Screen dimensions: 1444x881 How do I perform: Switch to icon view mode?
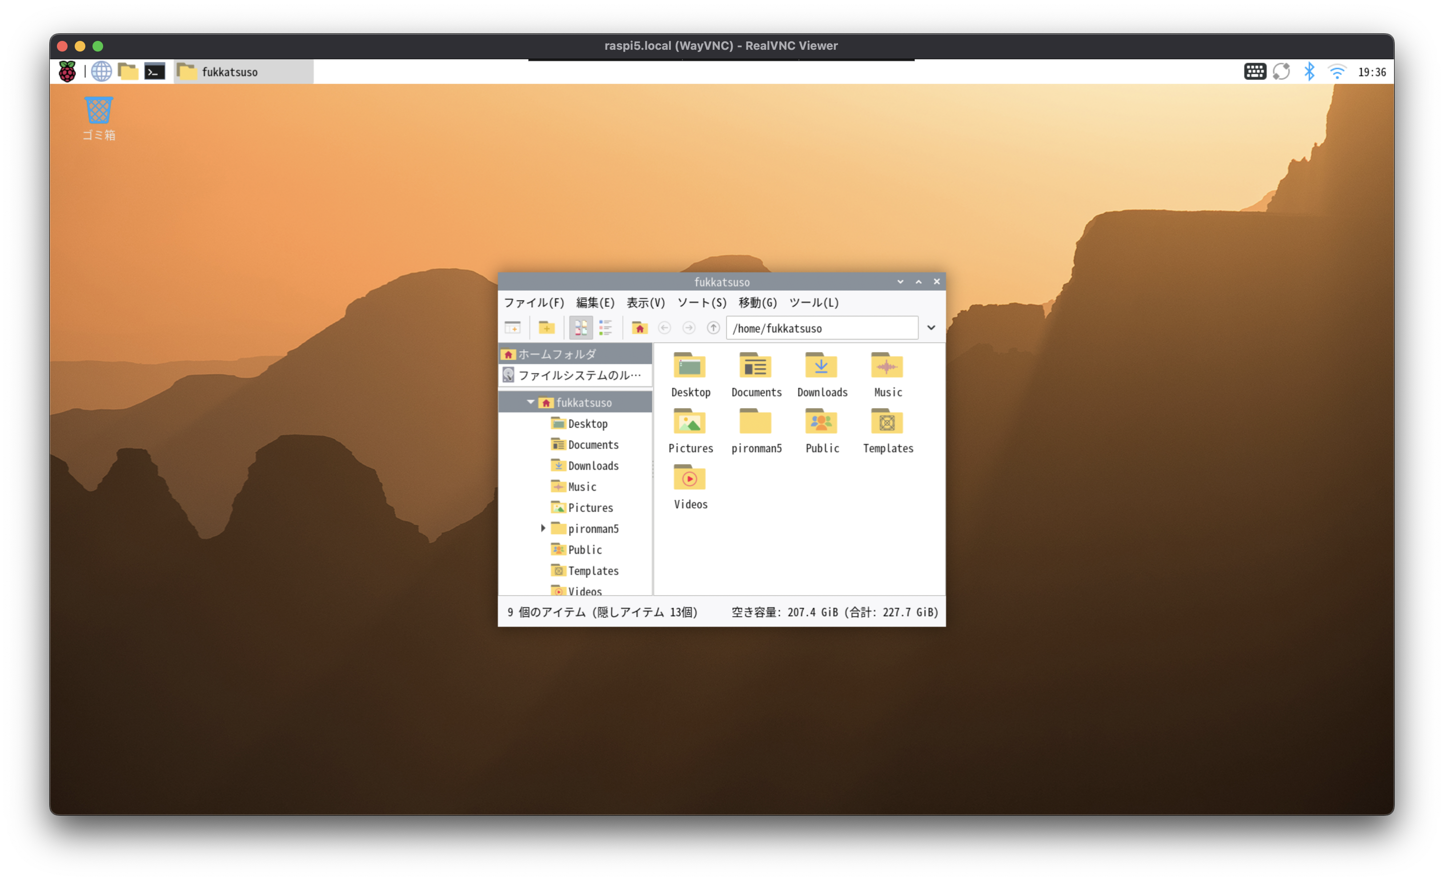coord(580,328)
